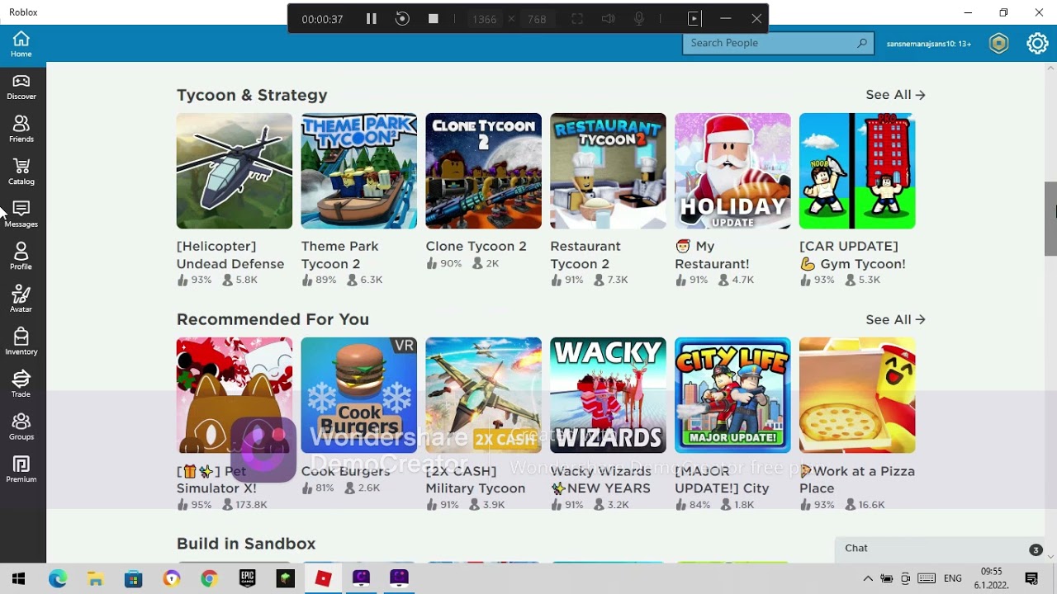Open the Gym Tycoon! game thumbnail

(857, 171)
